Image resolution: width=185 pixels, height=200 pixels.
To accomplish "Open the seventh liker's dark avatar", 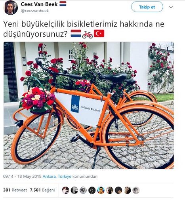I will click(x=118, y=190).
